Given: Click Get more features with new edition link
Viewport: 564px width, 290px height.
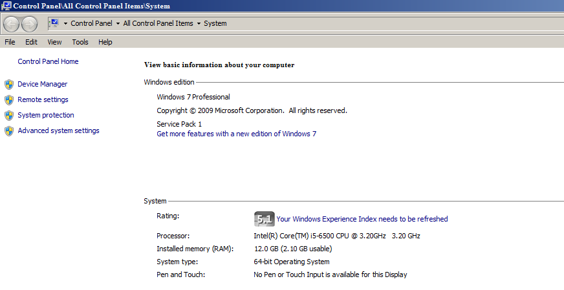Looking at the screenshot, I should [x=236, y=134].
